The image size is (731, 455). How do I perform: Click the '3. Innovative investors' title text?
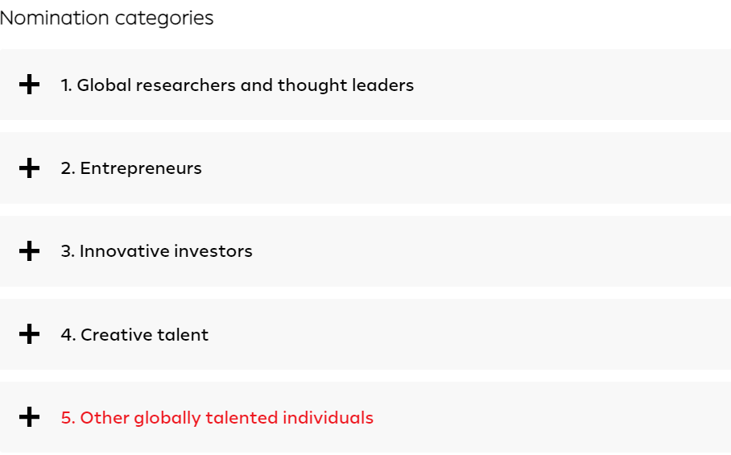point(156,251)
